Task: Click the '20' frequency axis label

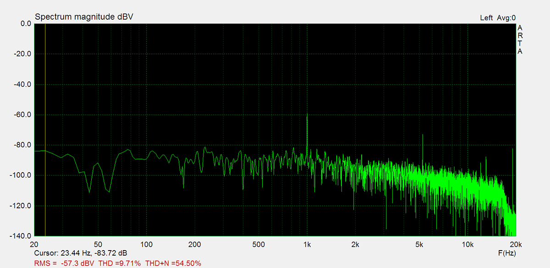Action: click(34, 244)
